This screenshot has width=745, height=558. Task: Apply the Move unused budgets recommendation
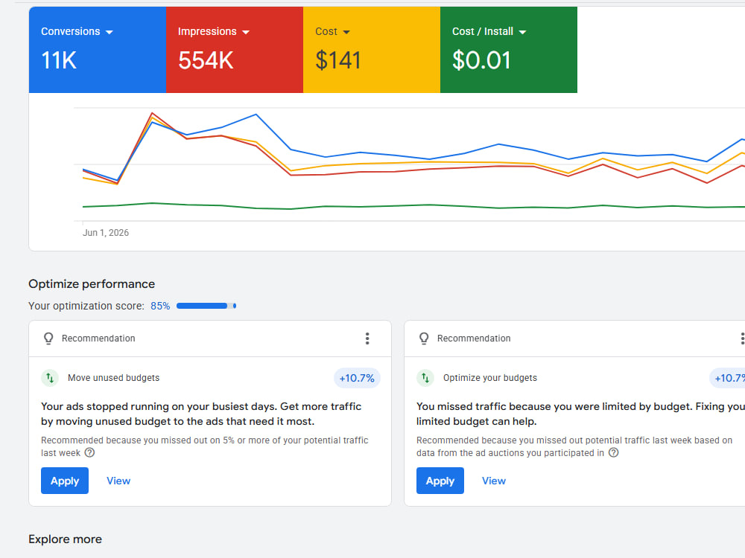[x=65, y=481]
